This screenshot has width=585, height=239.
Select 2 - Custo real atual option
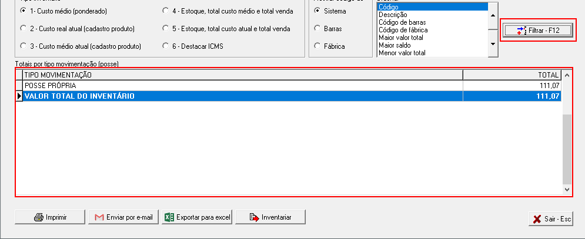click(x=23, y=28)
